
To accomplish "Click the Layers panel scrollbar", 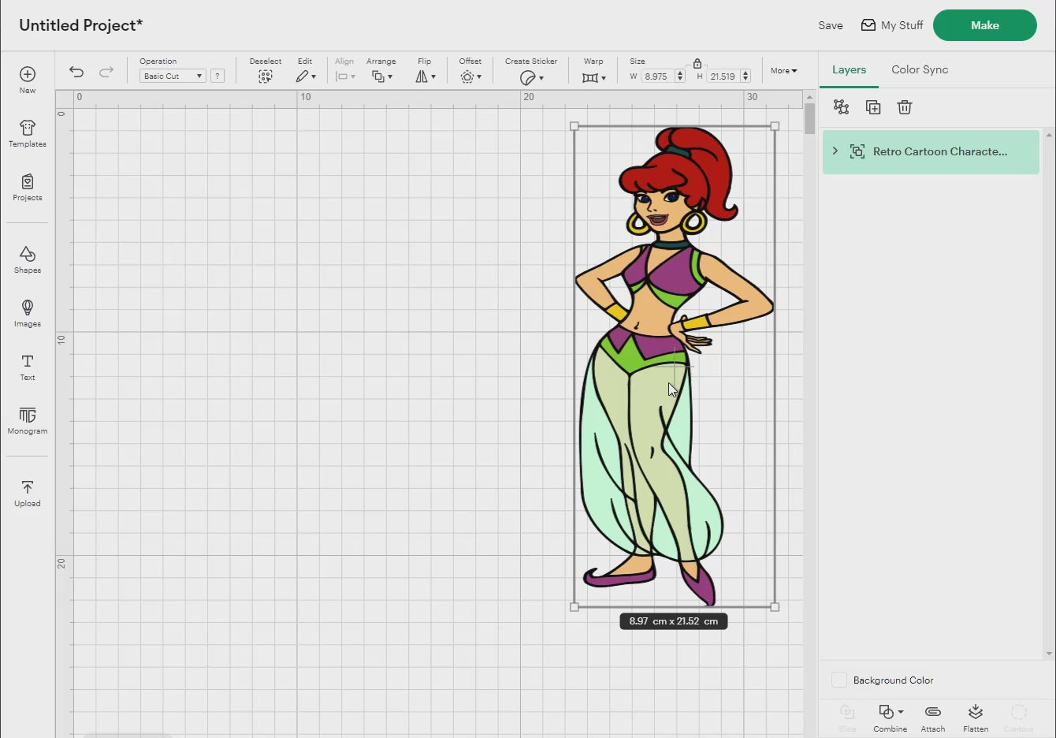I will coord(1048,394).
